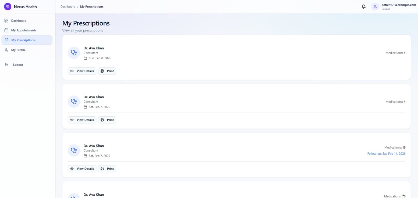Click patient01@example.com account label
Screen dimensions: 418x198
[398, 5]
